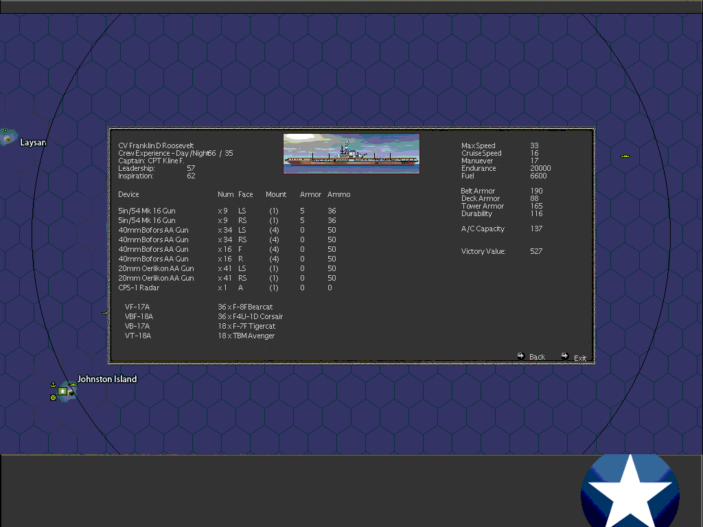The height and width of the screenshot is (527, 703).
Task: Select the crossed-box unit icon by Johnston Island
Action: pos(54,397)
